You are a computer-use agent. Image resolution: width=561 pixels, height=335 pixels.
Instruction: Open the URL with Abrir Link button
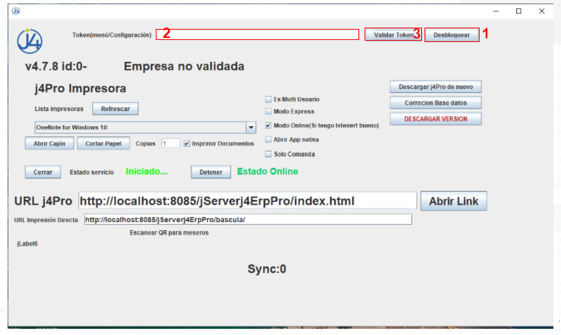click(453, 201)
